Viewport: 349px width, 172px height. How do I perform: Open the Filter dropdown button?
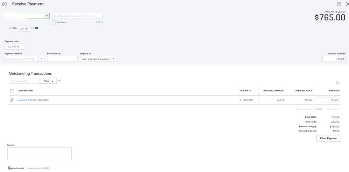tap(48, 81)
